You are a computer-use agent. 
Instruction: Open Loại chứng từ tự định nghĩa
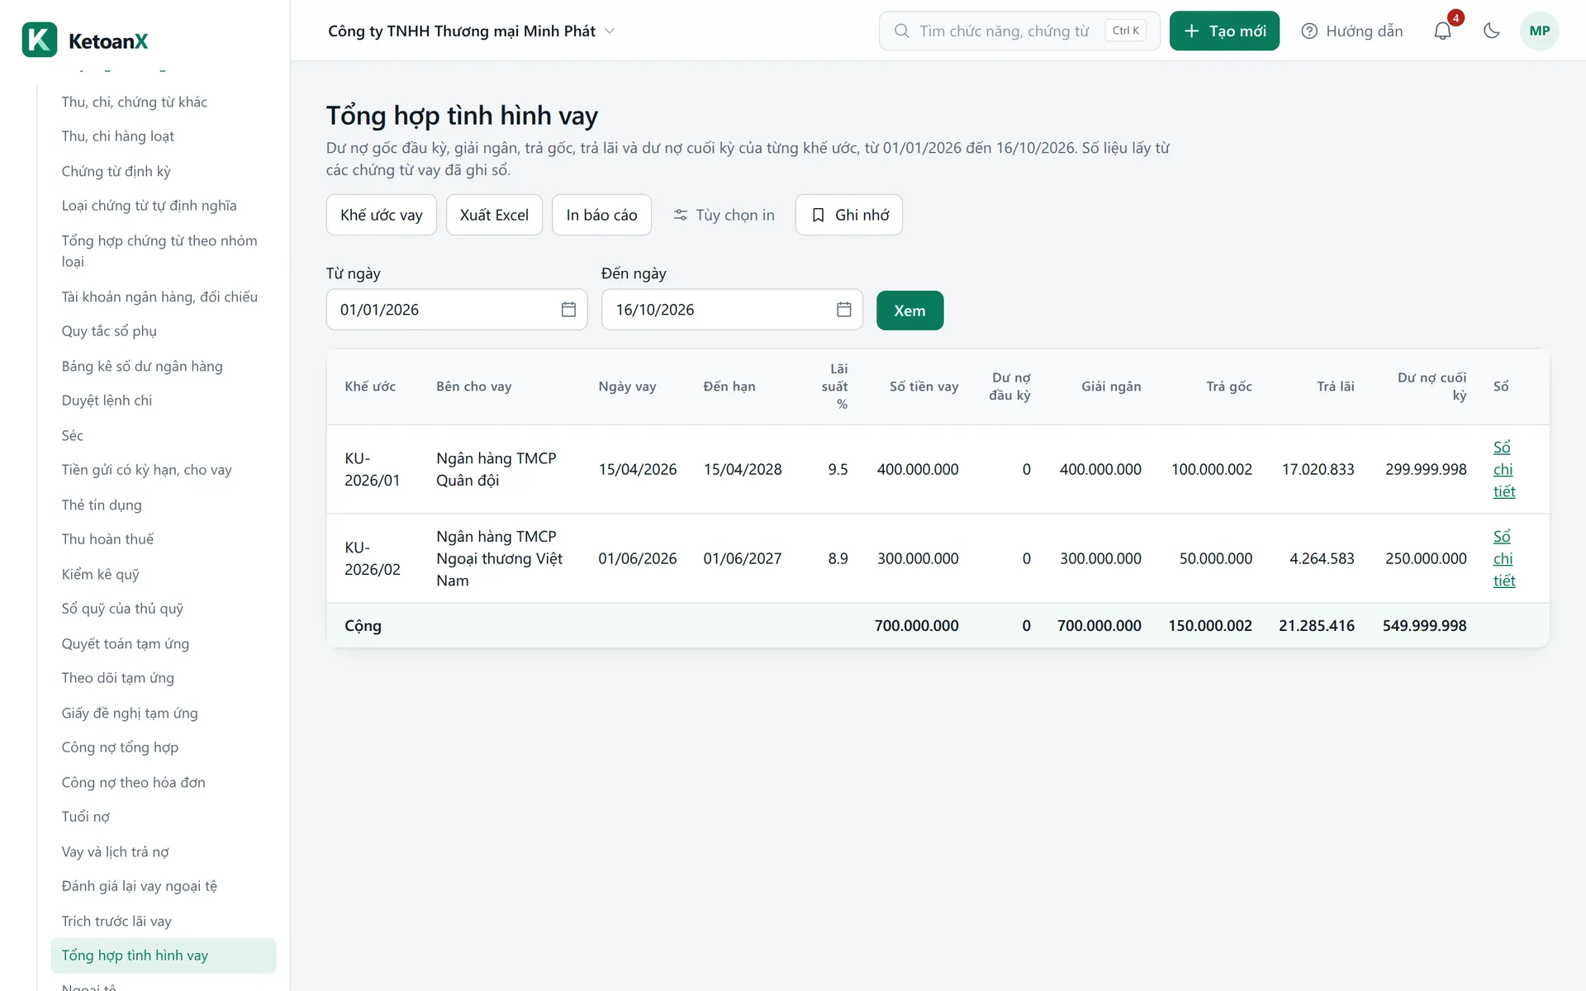[x=149, y=206]
